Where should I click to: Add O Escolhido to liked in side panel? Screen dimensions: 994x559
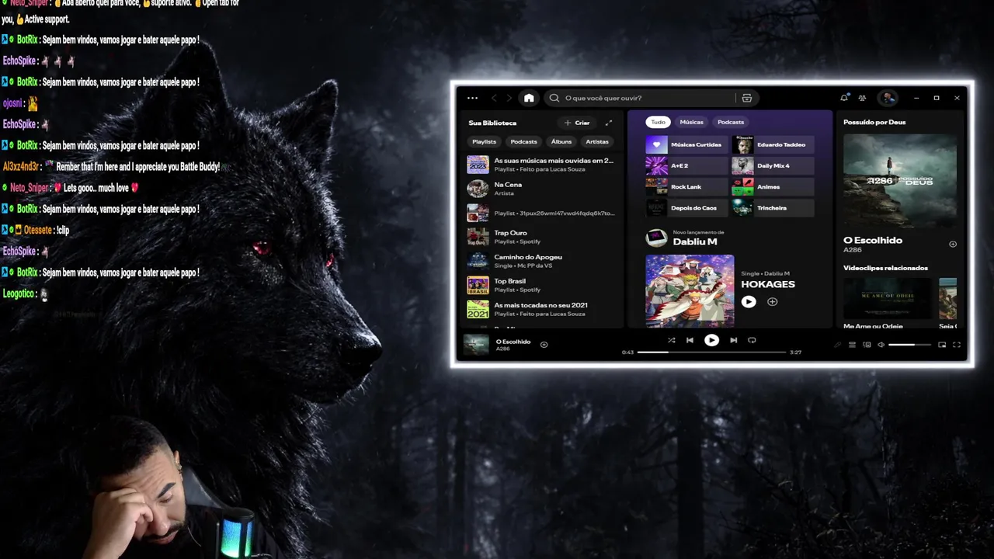(x=953, y=244)
